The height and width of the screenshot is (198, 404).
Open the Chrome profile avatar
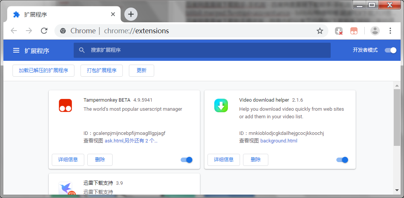pos(375,31)
